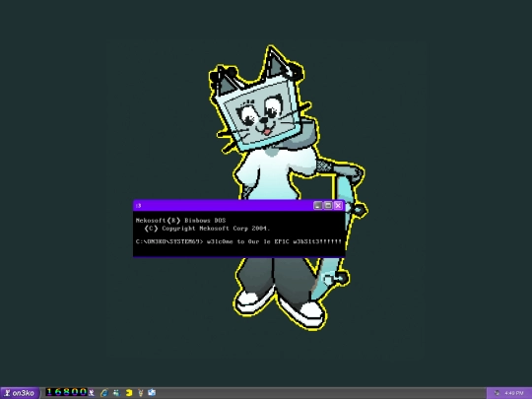Screen dimensions: 532x399
Task: Click the C:\ON3KO\SYSTEM69 prompt line
Action: [x=238, y=241]
